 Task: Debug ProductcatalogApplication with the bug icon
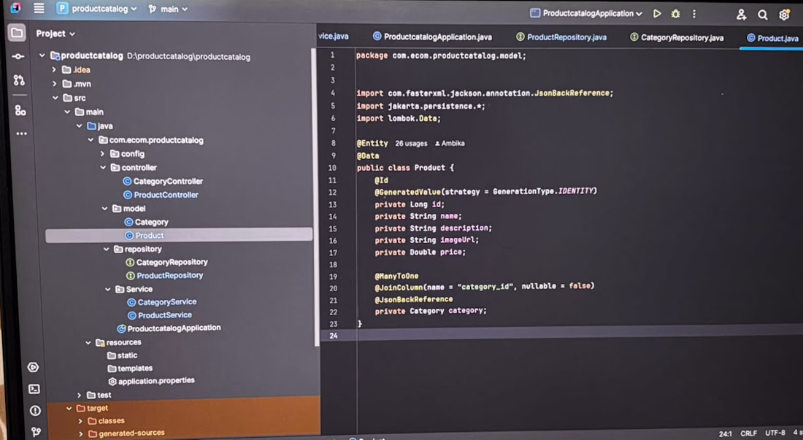tap(675, 14)
